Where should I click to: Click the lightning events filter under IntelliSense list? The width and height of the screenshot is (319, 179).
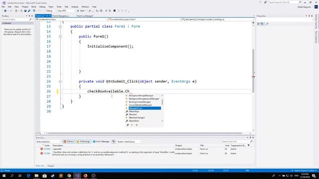click(132, 125)
